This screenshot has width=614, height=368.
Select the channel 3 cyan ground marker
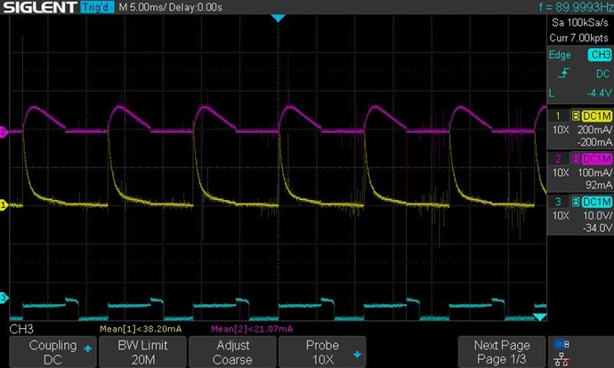coord(4,298)
